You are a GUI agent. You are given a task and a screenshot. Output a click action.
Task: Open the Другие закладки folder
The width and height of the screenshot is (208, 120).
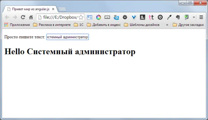pos(188,25)
